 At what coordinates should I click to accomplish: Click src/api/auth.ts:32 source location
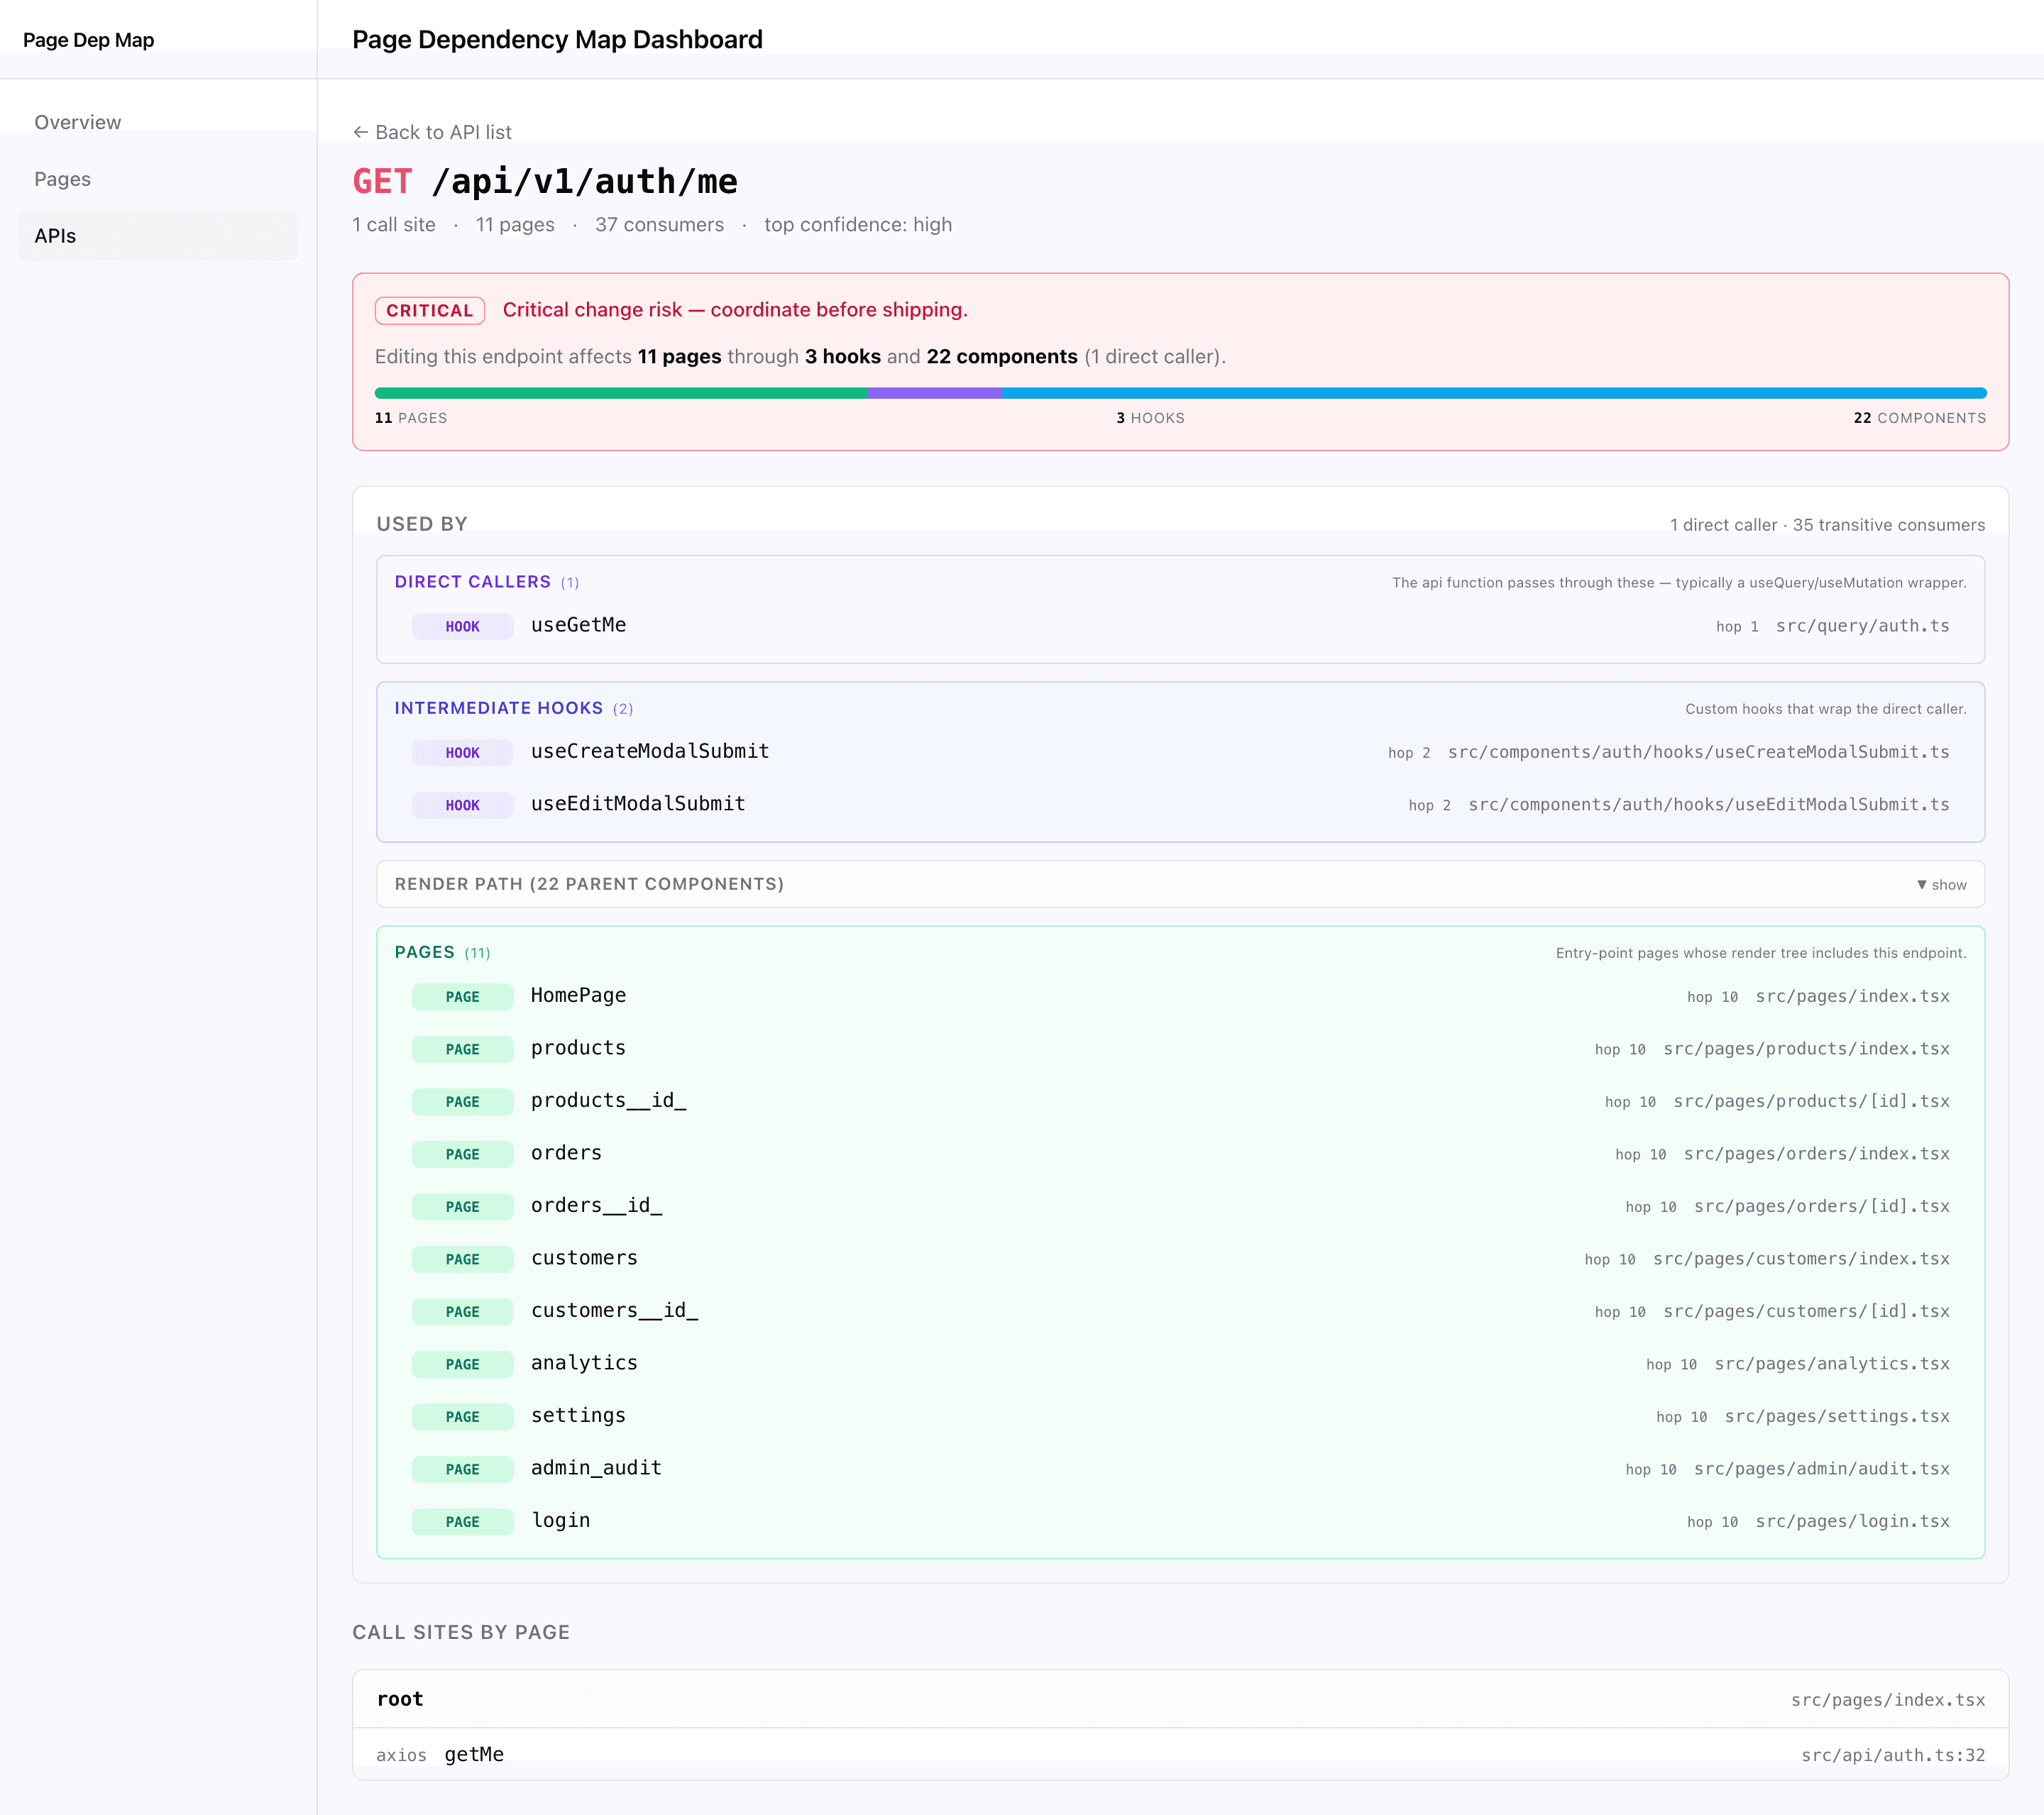point(1892,1755)
